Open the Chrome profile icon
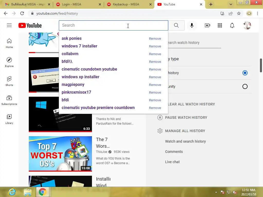 [249, 13]
